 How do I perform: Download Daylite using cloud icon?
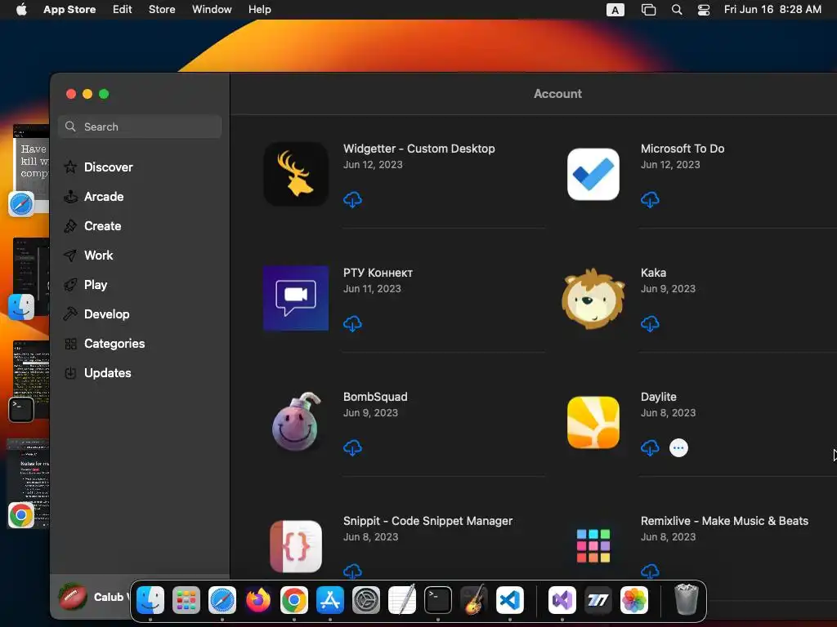[650, 448]
